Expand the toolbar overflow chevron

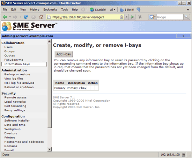pyautogui.click(x=188, y=9)
